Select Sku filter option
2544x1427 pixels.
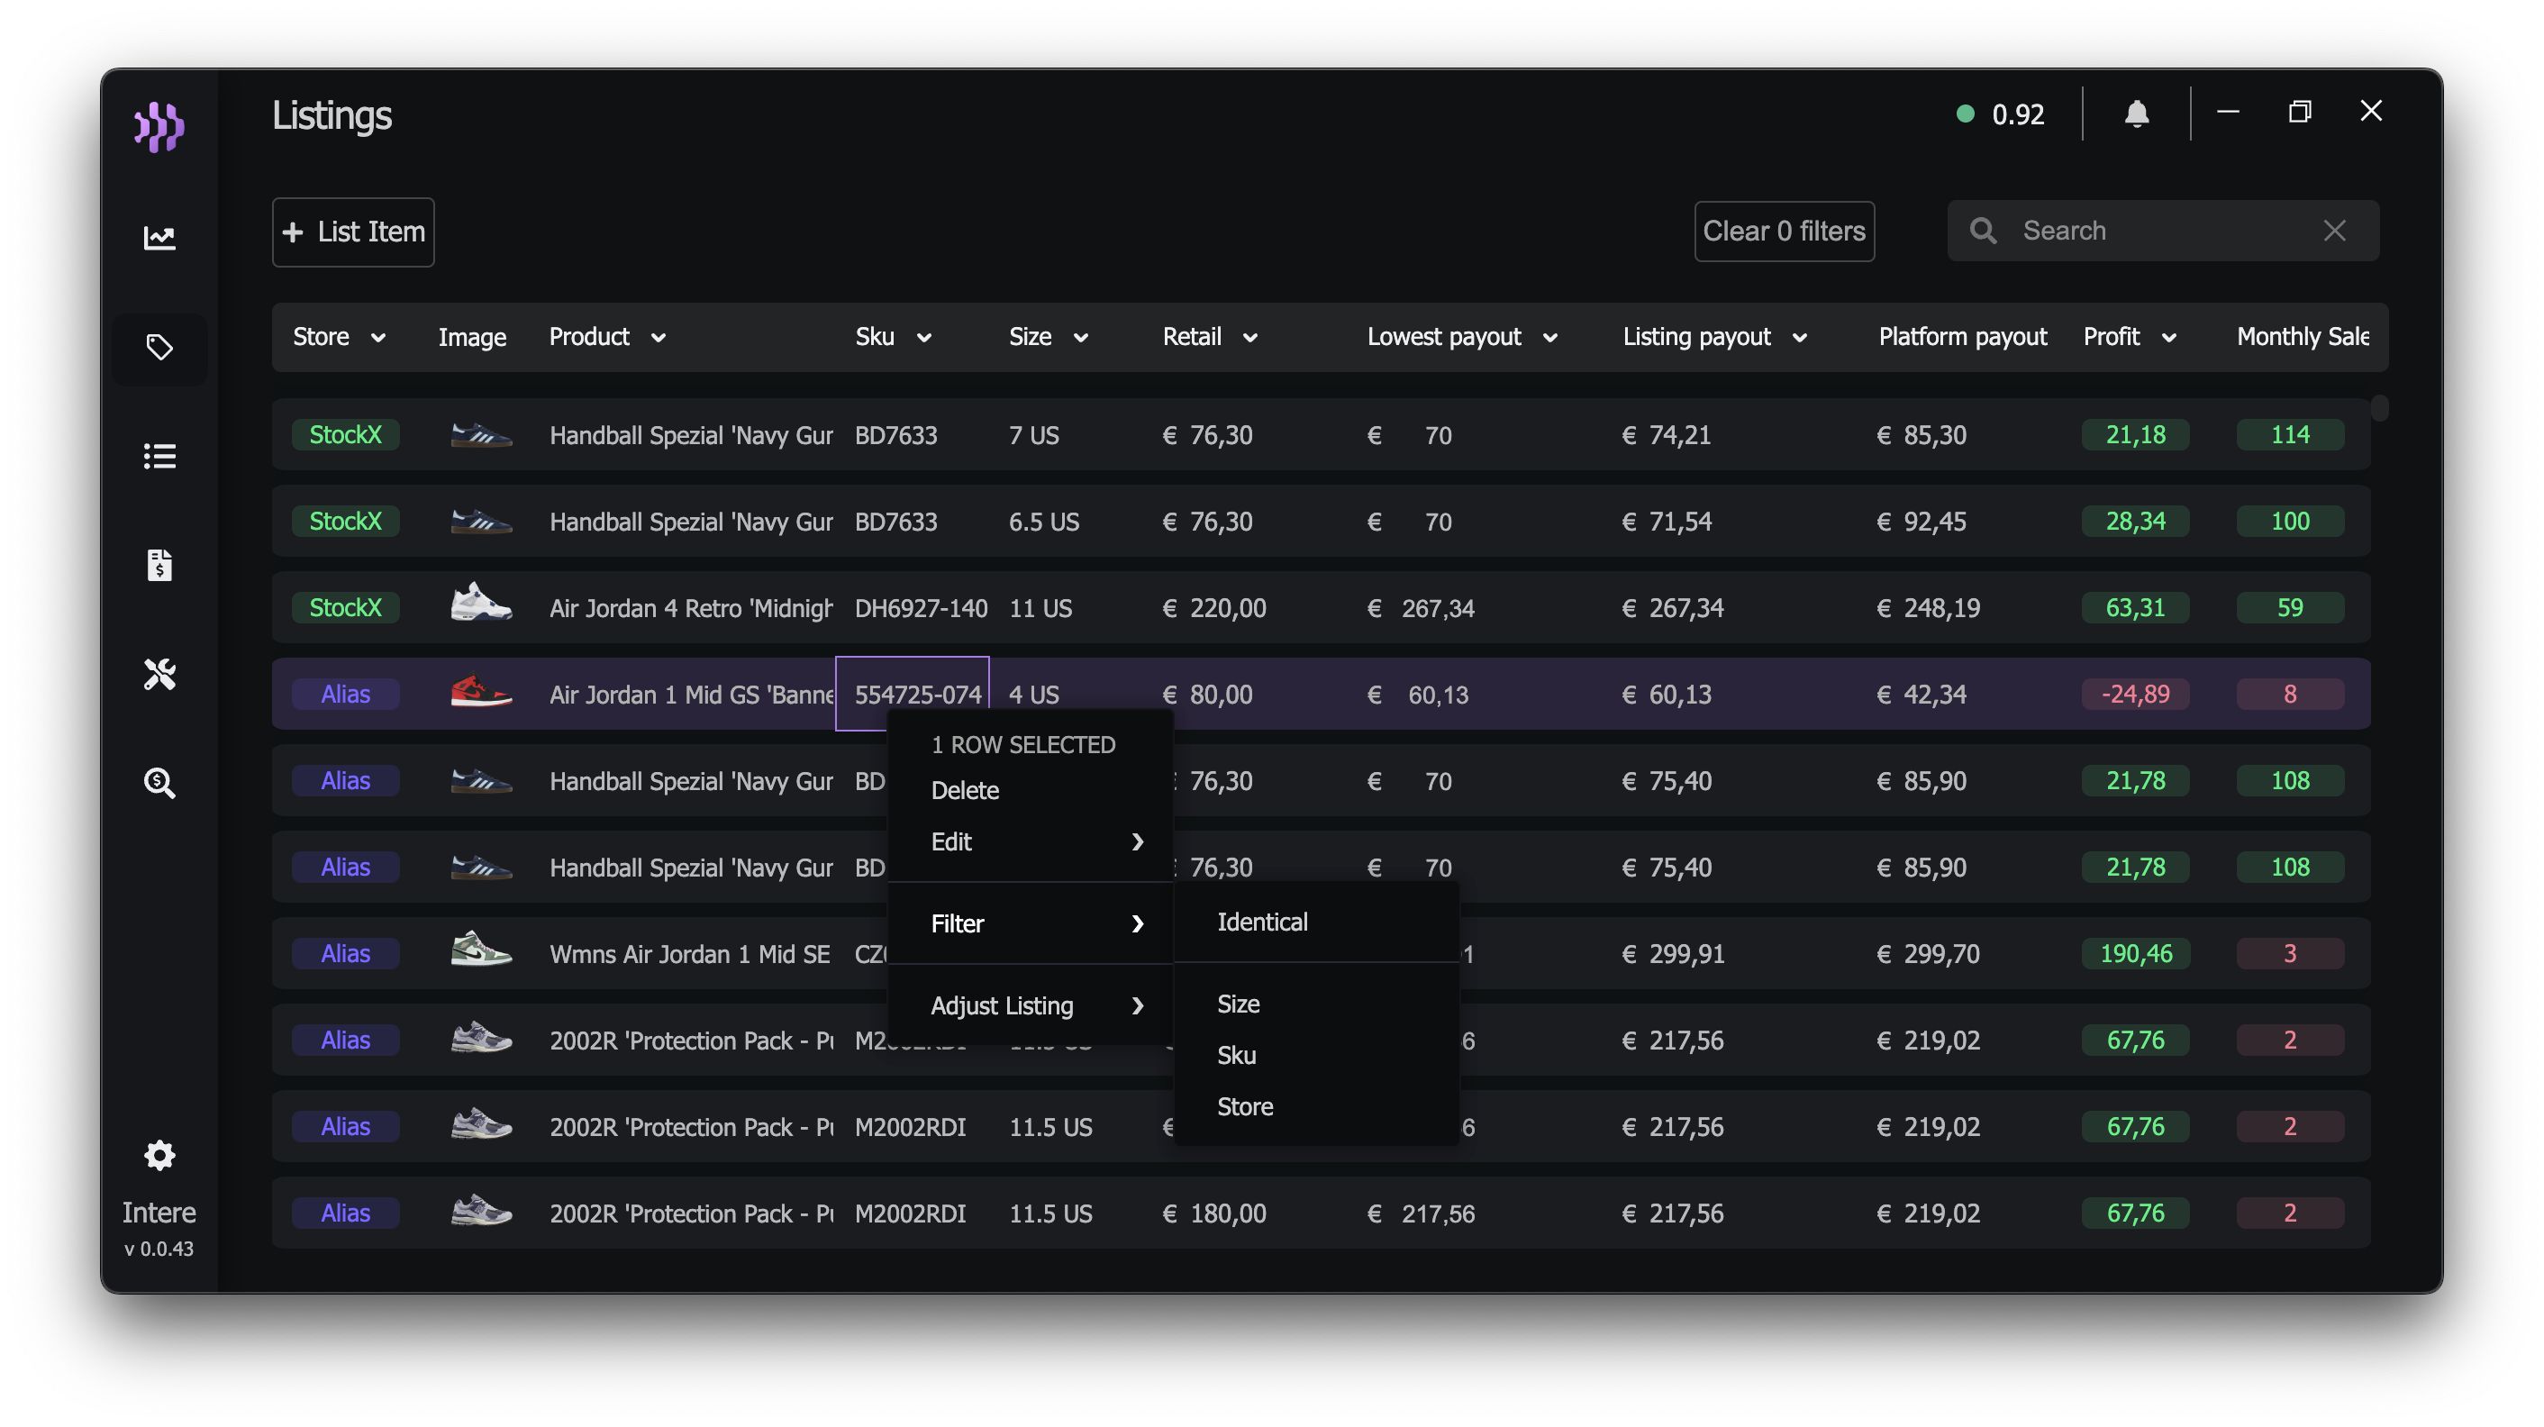(1316, 1055)
